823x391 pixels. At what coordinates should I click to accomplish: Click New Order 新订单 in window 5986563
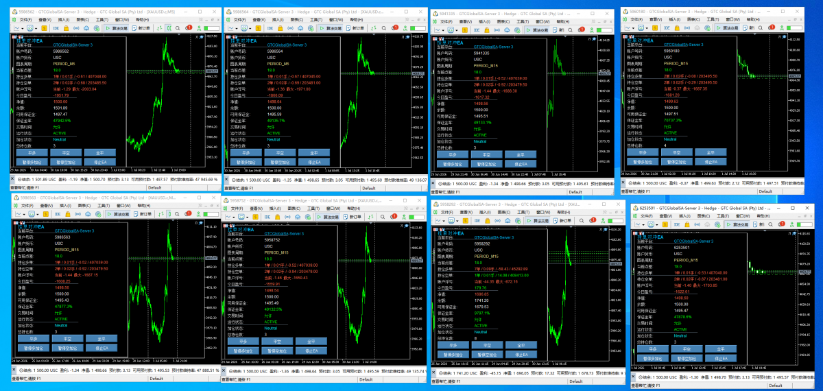click(x=143, y=214)
